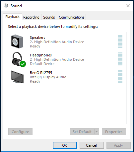The width and height of the screenshot is (134, 152).
Task: Click the Set Default button
Action: click(x=82, y=132)
